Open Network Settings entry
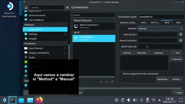Image resolution: width=185 pixels, height=104 pixels. (45, 34)
